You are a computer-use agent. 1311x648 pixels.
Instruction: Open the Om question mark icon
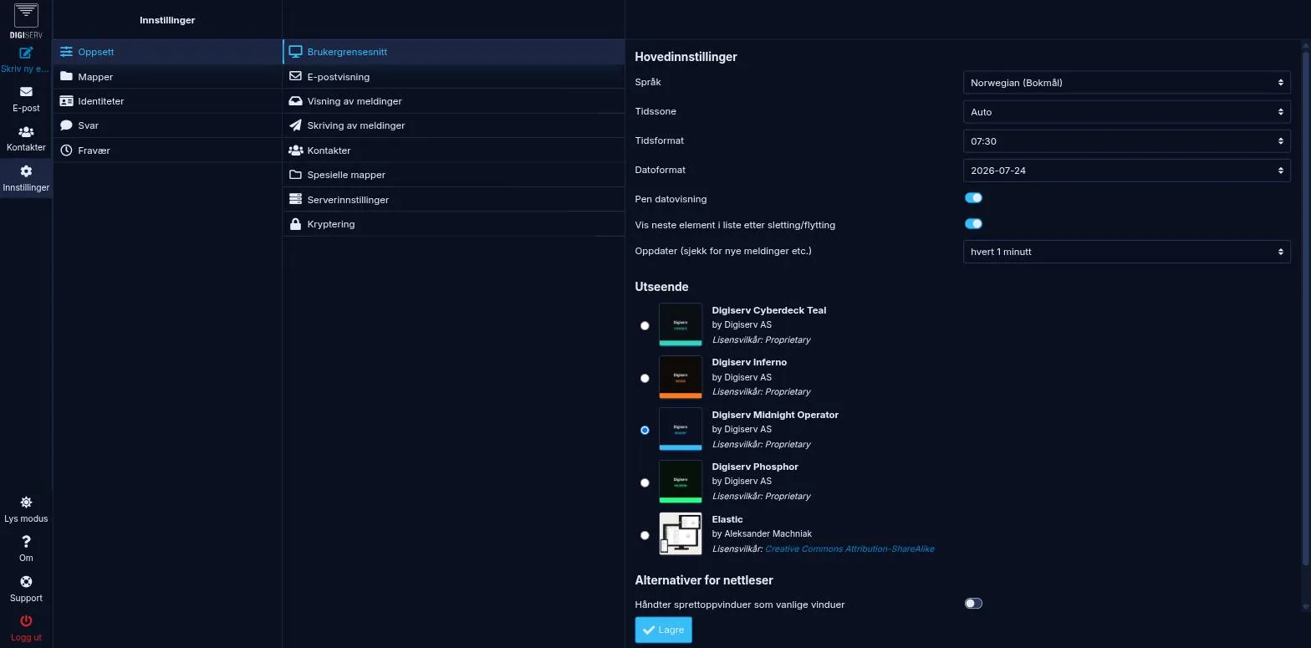pos(26,542)
